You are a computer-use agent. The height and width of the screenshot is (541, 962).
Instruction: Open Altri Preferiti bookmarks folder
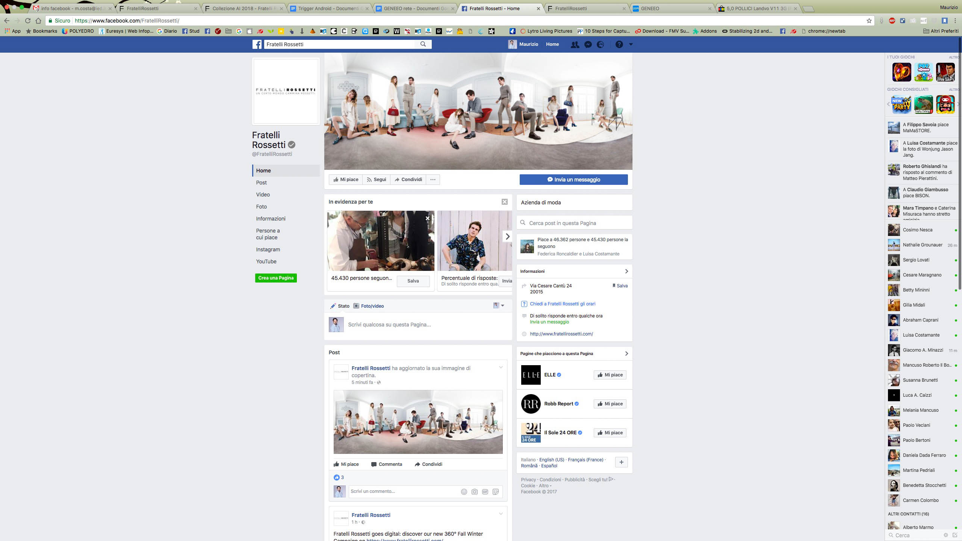coord(941,31)
